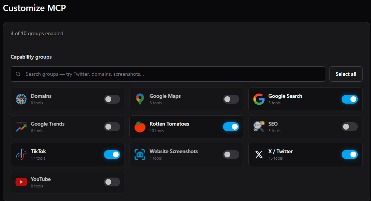The image size is (371, 201).
Task: Switch on the SEO toggle
Action: click(349, 127)
